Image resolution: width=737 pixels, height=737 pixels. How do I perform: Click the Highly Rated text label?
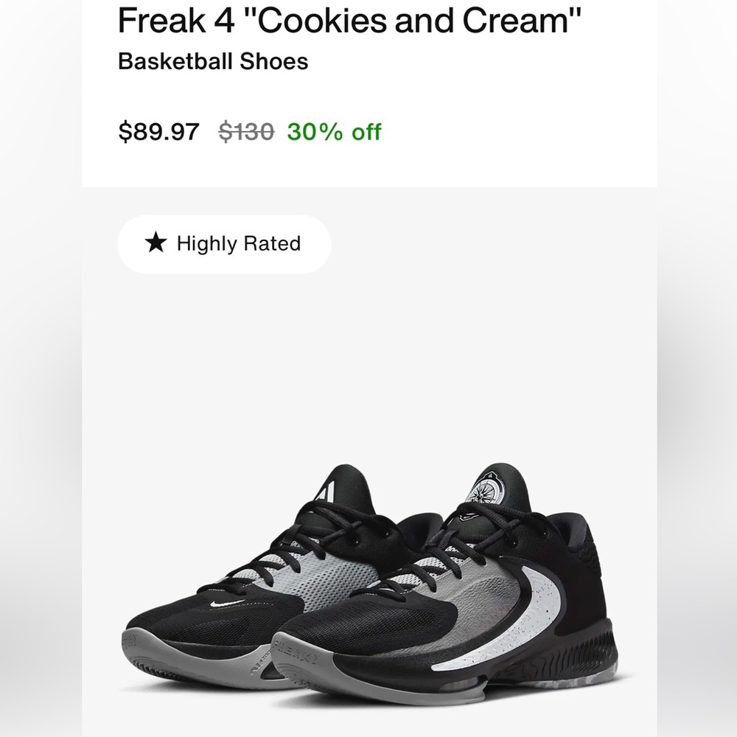[x=236, y=243]
